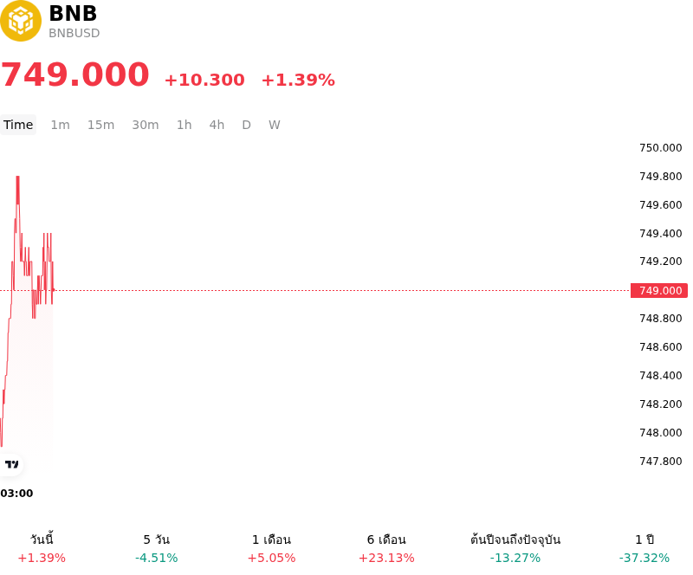Click the BNBUSD ticker label
The height and width of the screenshot is (575, 693).
point(74,33)
